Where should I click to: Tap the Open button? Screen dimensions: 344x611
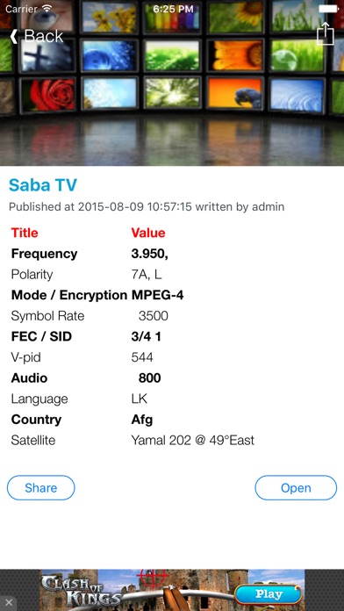click(x=296, y=487)
